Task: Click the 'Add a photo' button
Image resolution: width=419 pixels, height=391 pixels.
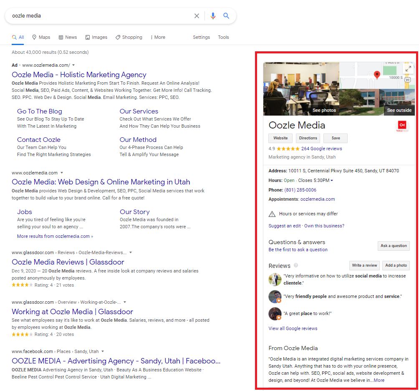Action: tap(396, 265)
